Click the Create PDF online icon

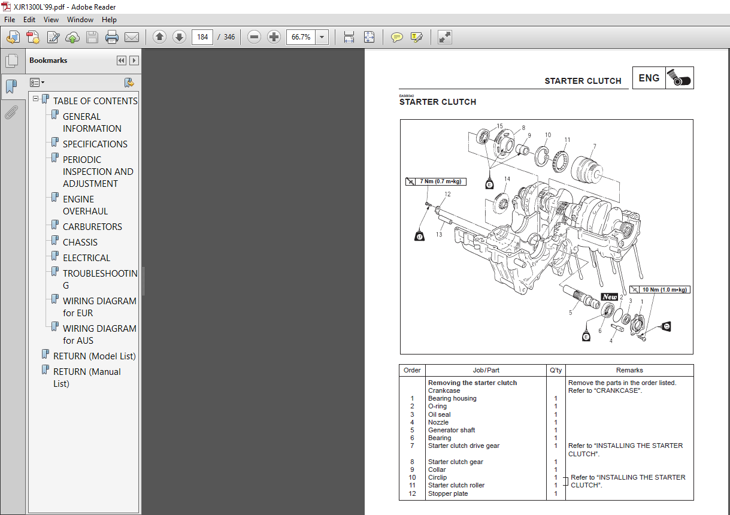click(33, 37)
